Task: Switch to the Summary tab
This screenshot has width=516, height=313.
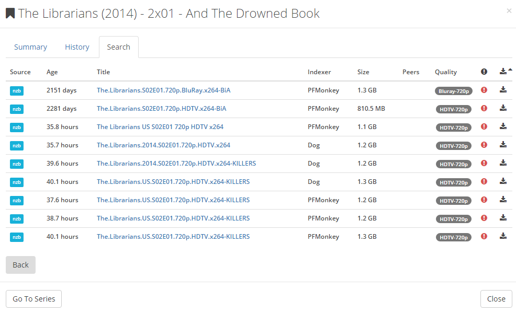Action: click(30, 47)
